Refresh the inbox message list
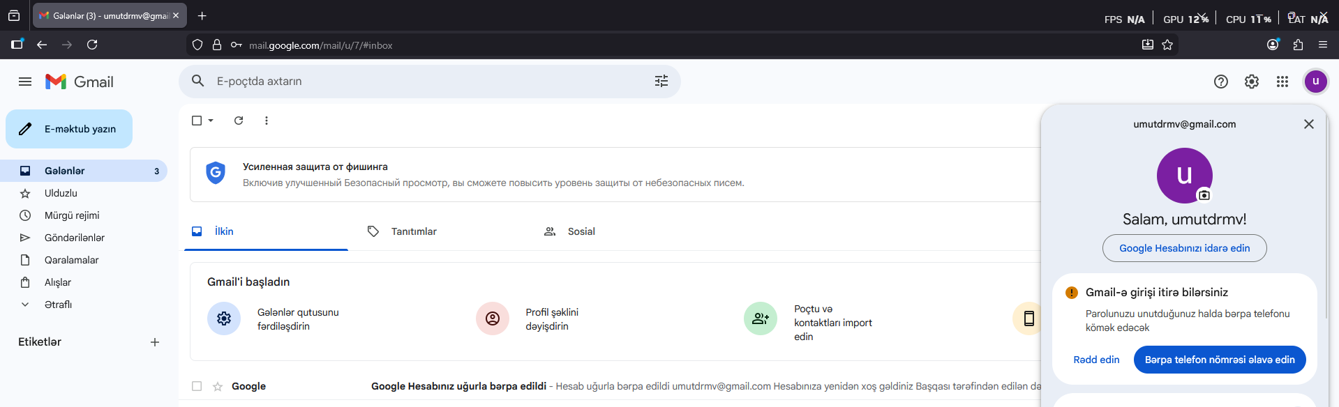The height and width of the screenshot is (407, 1339). point(239,121)
